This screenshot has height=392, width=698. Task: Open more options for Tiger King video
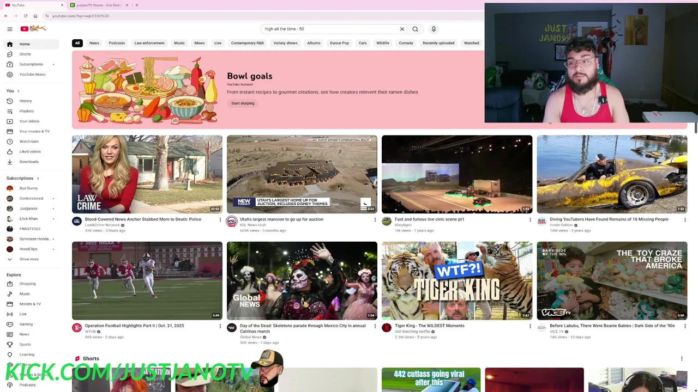coord(529,326)
